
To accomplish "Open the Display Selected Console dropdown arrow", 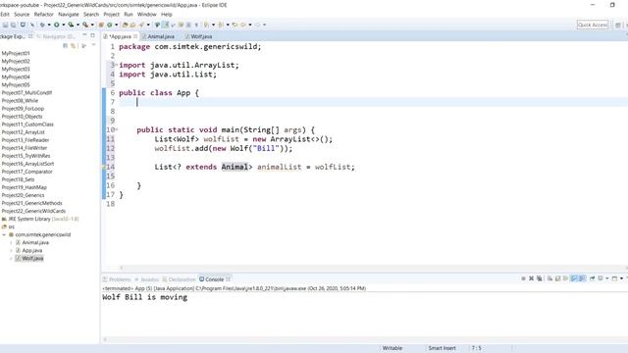I will pyautogui.click(x=607, y=278).
